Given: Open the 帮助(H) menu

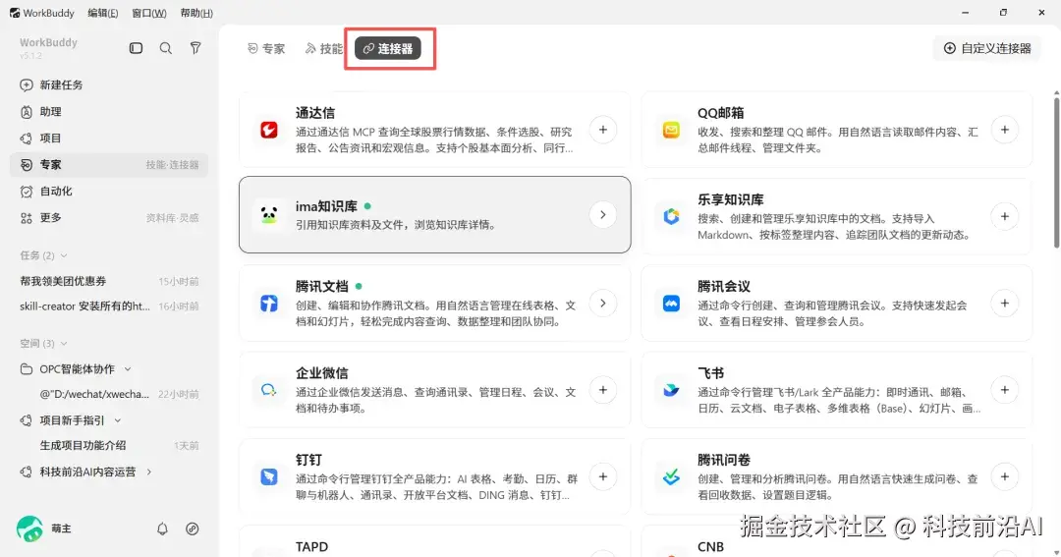Looking at the screenshot, I should point(196,13).
